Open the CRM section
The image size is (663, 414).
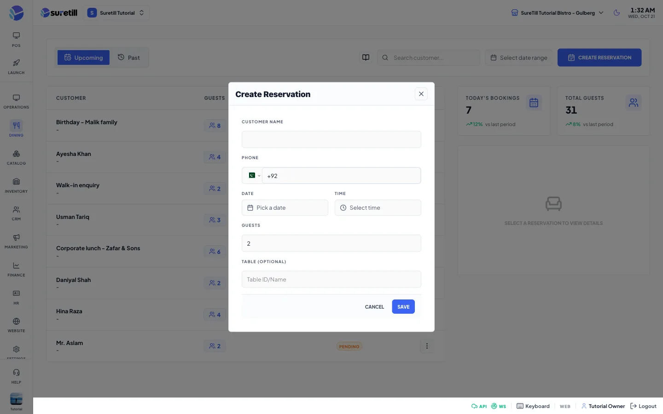pyautogui.click(x=16, y=213)
